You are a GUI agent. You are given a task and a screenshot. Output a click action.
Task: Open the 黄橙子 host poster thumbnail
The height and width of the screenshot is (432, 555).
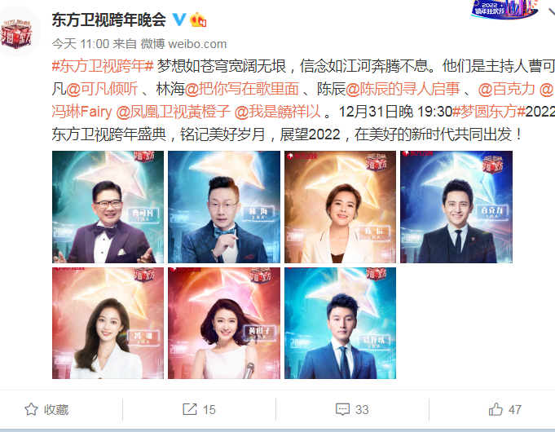[x=224, y=323]
